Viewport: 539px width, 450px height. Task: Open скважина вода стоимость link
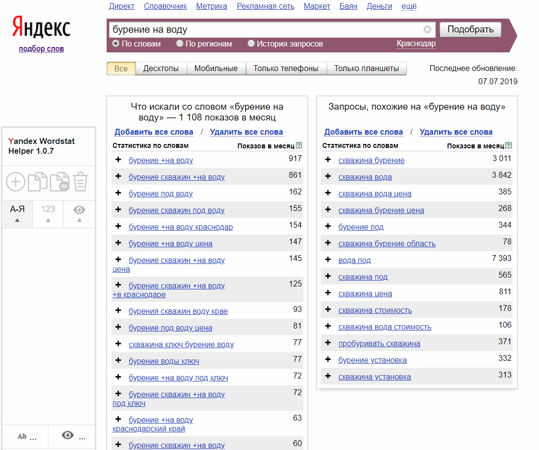pos(384,327)
